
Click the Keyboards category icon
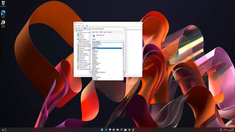[78, 48]
